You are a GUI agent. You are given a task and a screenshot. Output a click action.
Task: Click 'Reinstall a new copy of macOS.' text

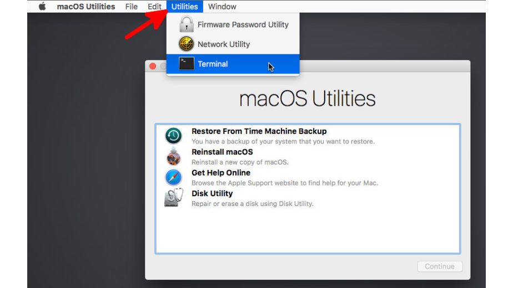click(240, 162)
